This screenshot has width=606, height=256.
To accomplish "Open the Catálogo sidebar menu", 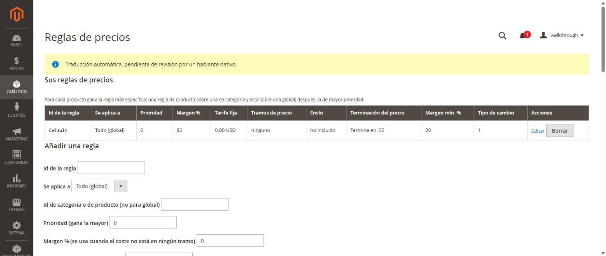I will point(16,87).
